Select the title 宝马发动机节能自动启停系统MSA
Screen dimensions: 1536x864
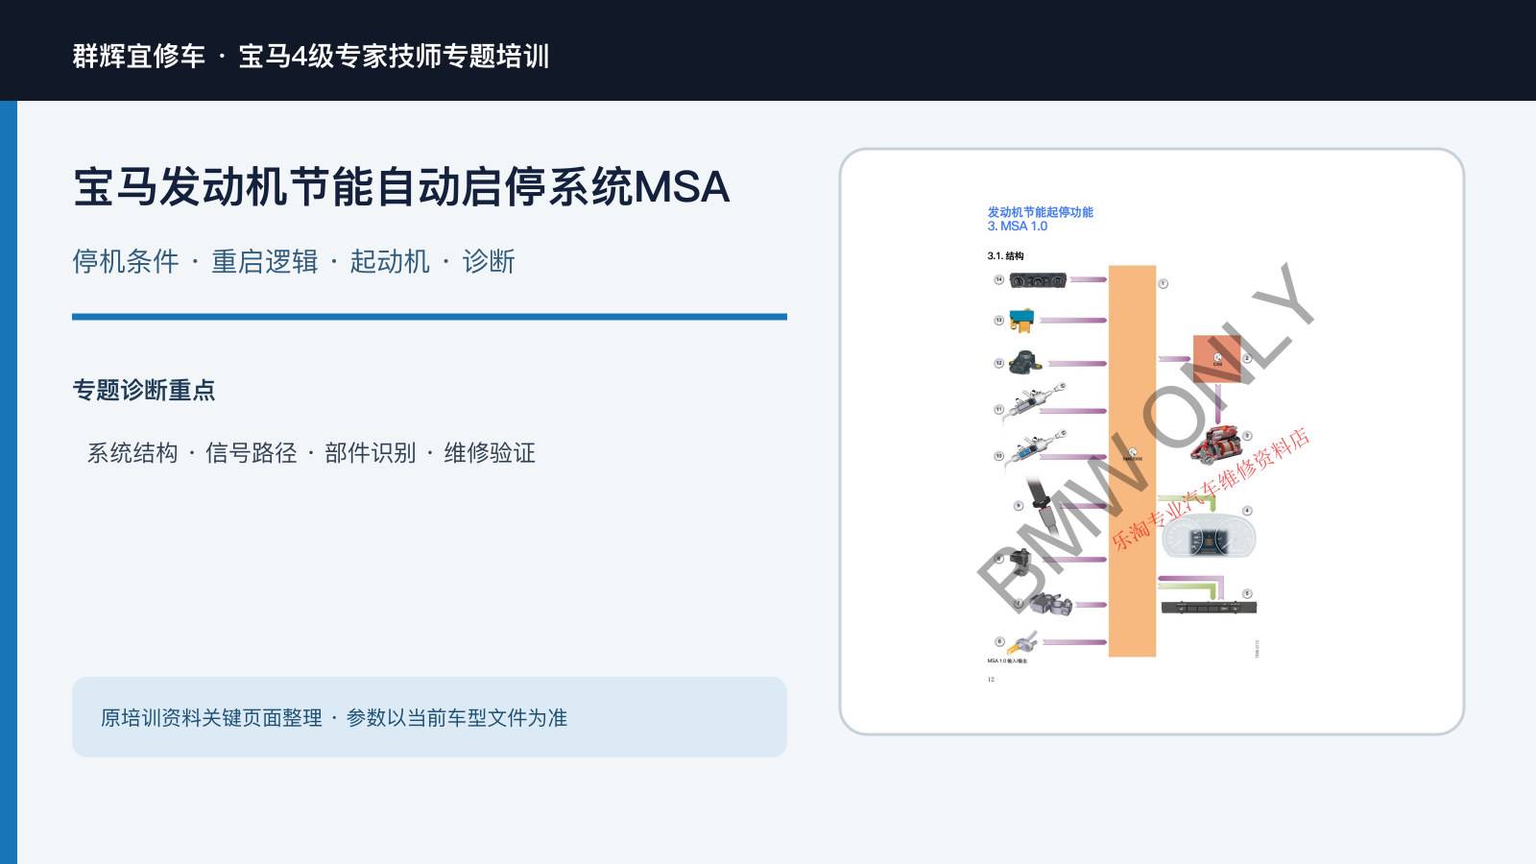pos(401,186)
